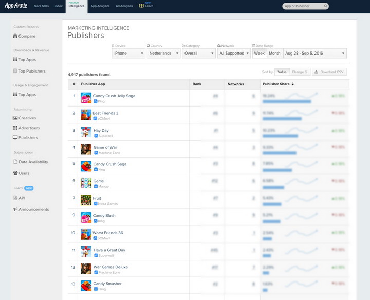The height and width of the screenshot is (300, 370).
Task: Open the Store Stats tab
Action: tap(41, 6)
